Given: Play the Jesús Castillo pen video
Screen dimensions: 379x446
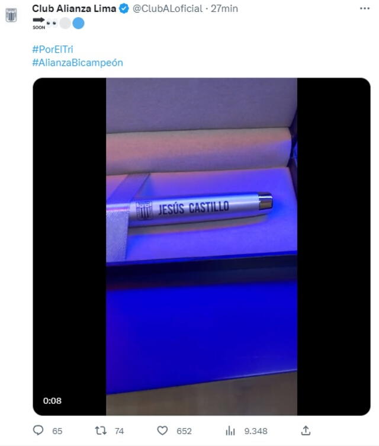Looking at the screenshot, I should coord(201,246).
